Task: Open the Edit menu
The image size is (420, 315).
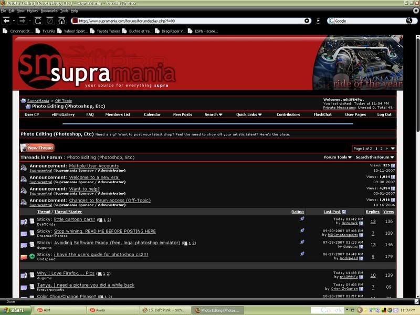Action: pos(12,11)
